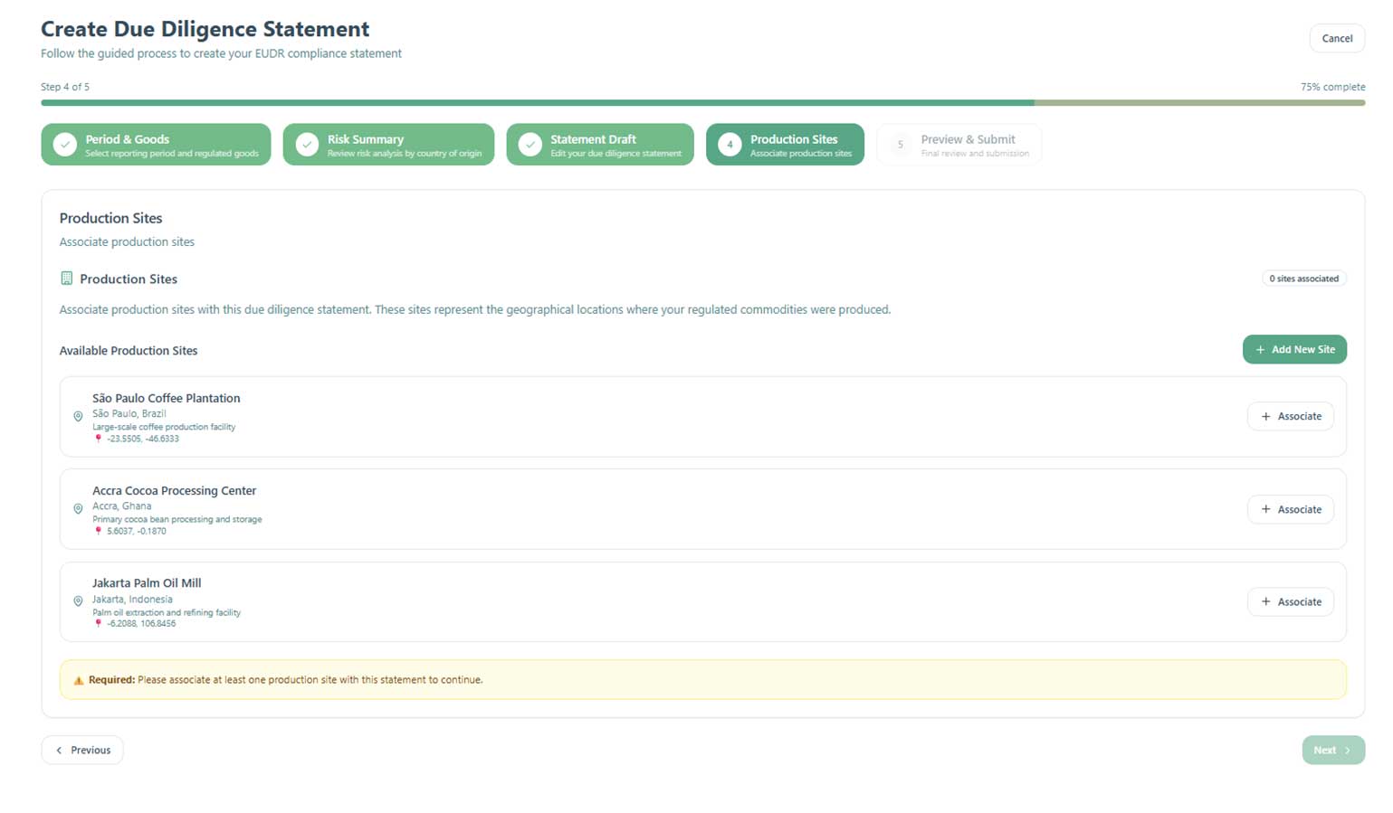Click the location pin icon for Accra Cocoa Processing Center

pyautogui.click(x=78, y=509)
